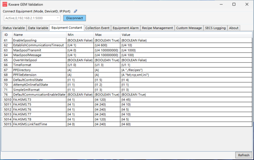Click the EstablishCommunicationsTimeout value U4 10
Screen dimensions: 254x160
186,45
